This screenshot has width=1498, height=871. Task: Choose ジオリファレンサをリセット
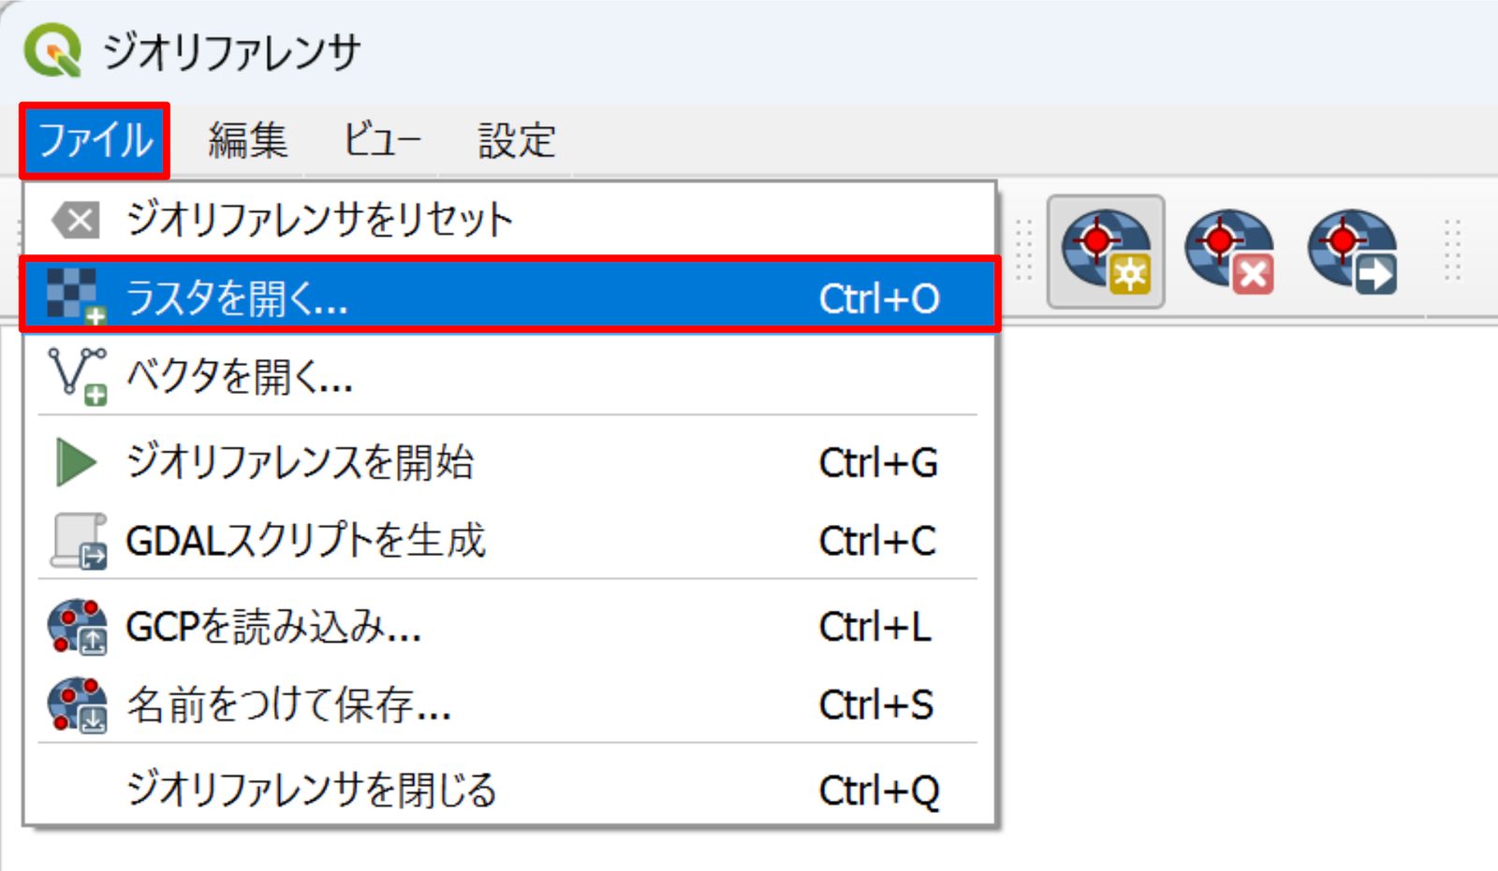(509, 221)
